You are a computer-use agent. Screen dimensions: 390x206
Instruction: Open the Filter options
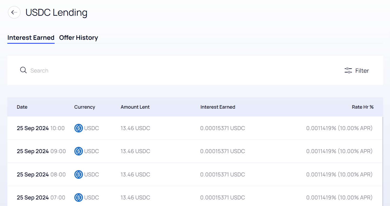click(357, 70)
